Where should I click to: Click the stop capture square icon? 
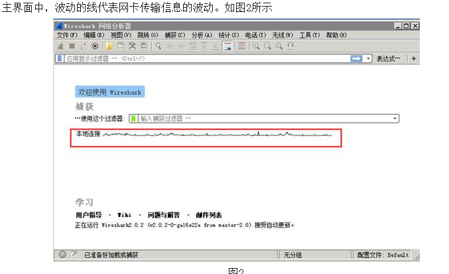[72, 46]
